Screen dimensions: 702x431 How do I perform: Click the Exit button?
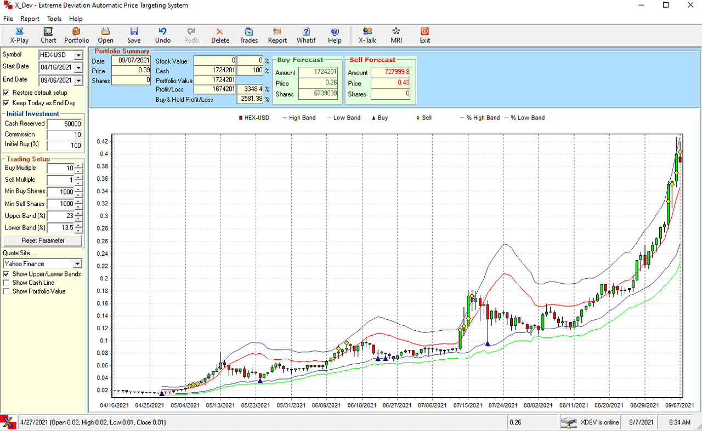(424, 35)
